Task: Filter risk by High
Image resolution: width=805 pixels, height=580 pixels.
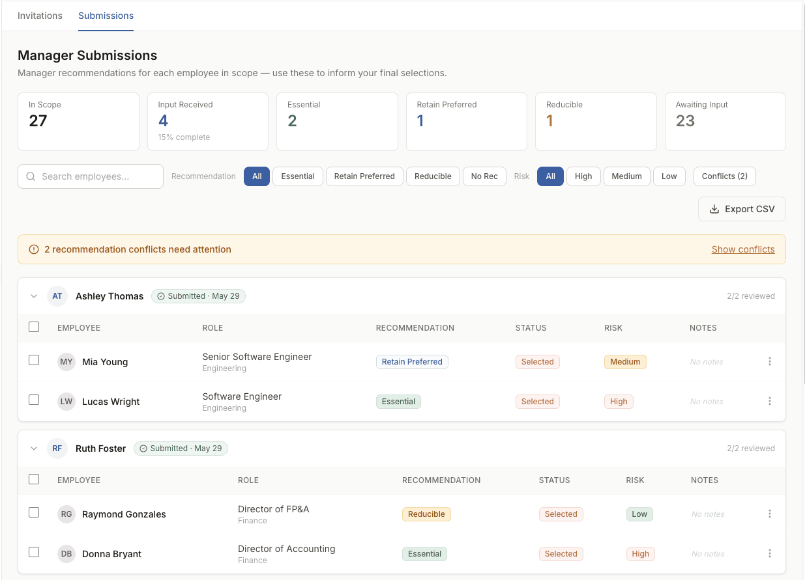Action: click(x=583, y=176)
